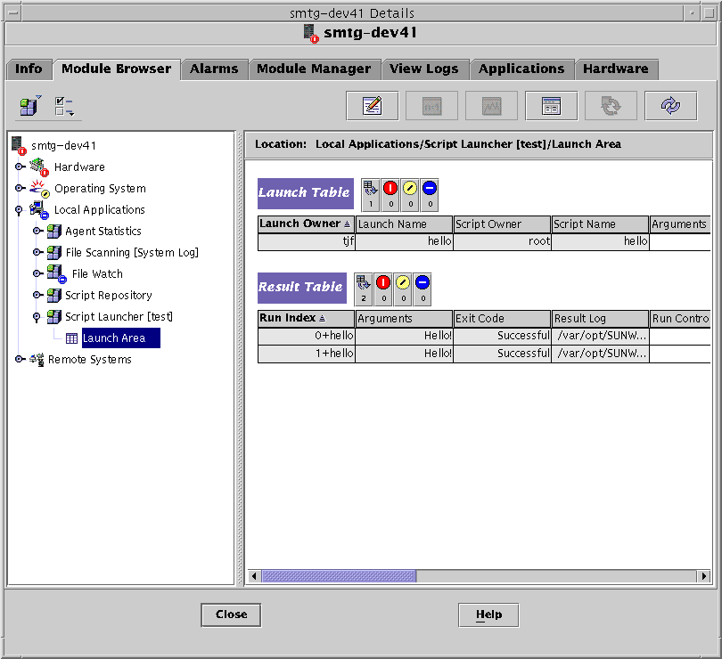Screen dimensions: 722x659
Task: Select the '1+hello' run index cell
Action: pyautogui.click(x=307, y=354)
